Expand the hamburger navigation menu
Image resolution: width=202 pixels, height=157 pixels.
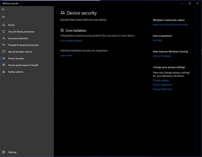(x=3, y=17)
